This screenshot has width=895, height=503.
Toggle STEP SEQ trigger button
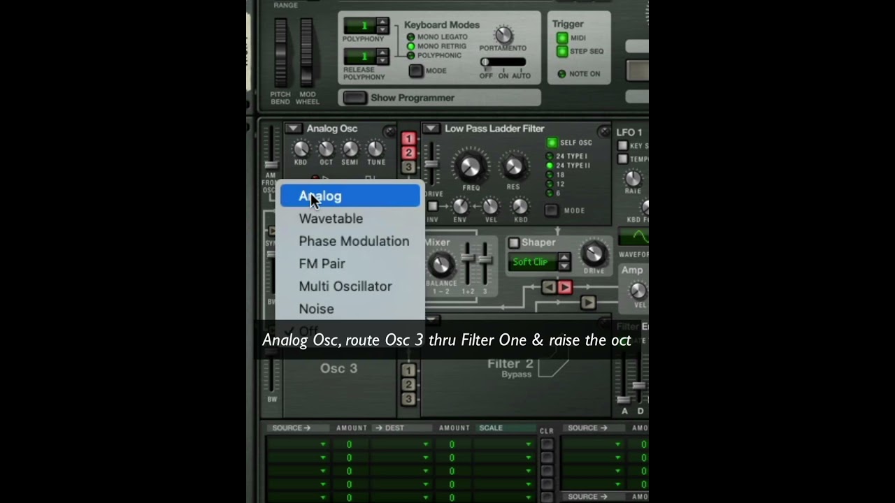point(562,51)
